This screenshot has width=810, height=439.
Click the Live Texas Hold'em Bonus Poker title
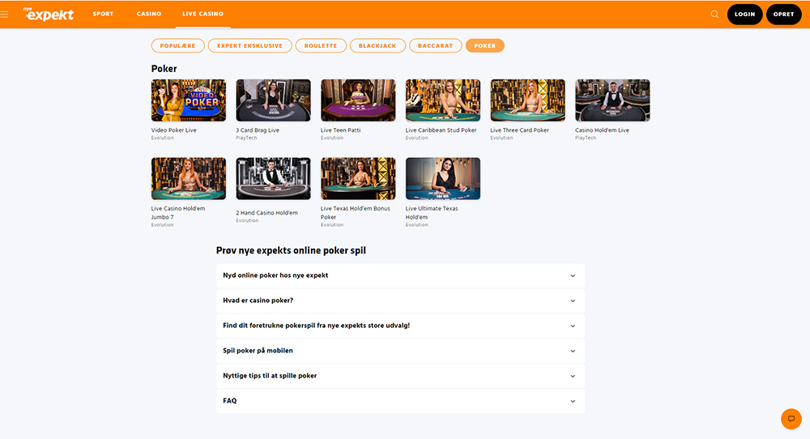pos(356,213)
